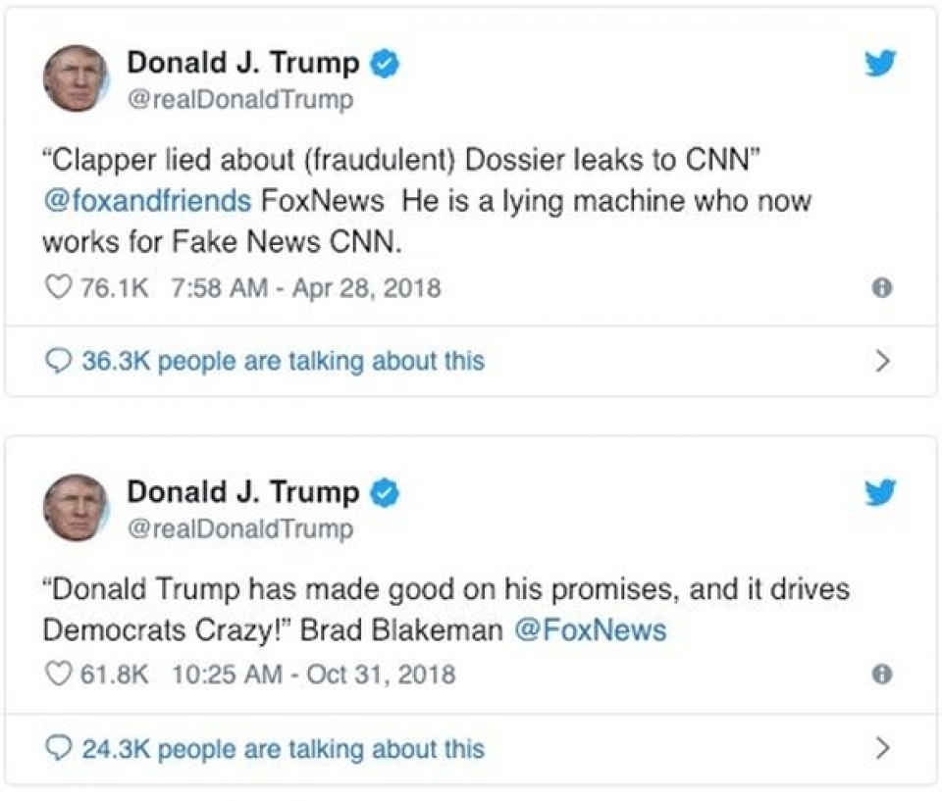Image resolution: width=942 pixels, height=801 pixels.
Task: Click verified badge on first tweet
Action: [x=384, y=65]
